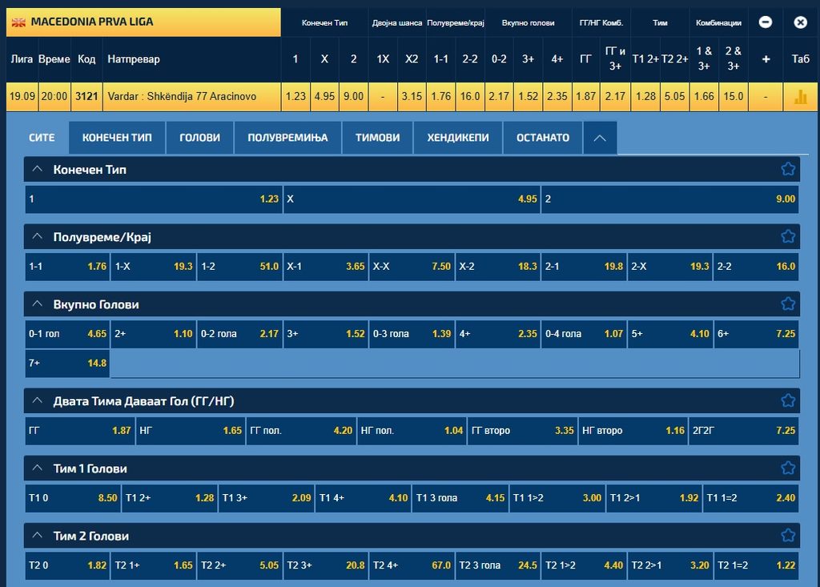This screenshot has height=587, width=820.
Task: Choose 6+ total goals at 7.25
Action: click(756, 334)
